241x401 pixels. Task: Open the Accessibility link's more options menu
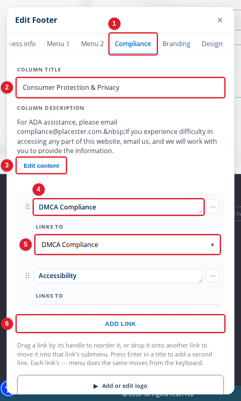[x=213, y=276]
